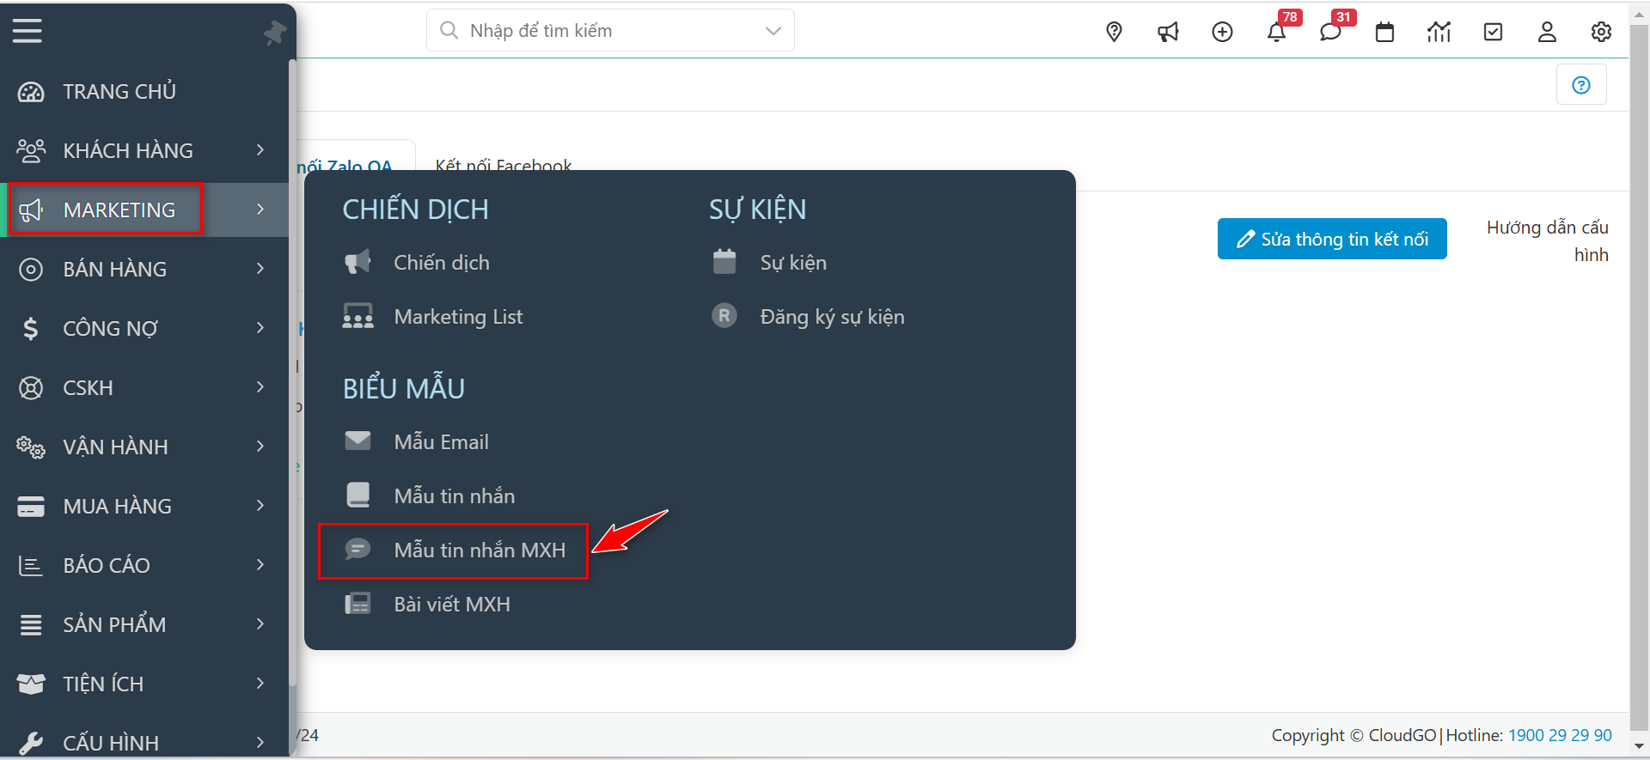This screenshot has height=760, width=1650.
Task: Click the Marketing List people icon
Action: 357,316
